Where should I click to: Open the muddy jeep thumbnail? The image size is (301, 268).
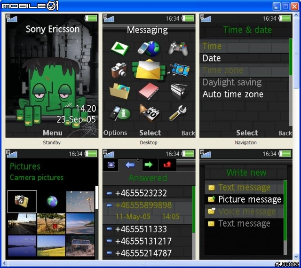80,246
